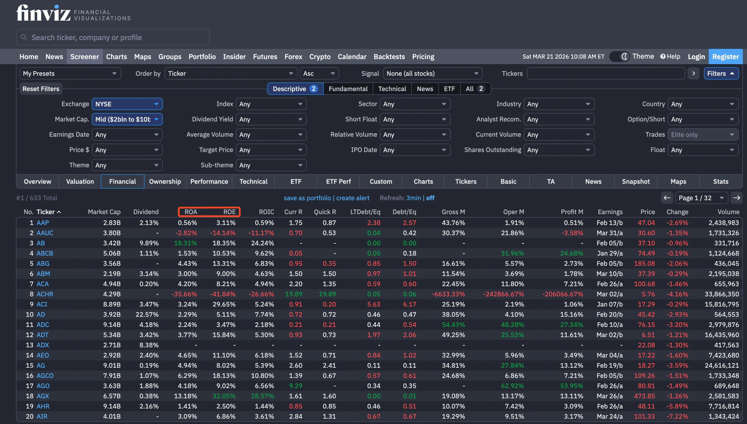Switch to the Fundamental filter tab
Viewport: 747px width, 424px height.
pos(348,89)
